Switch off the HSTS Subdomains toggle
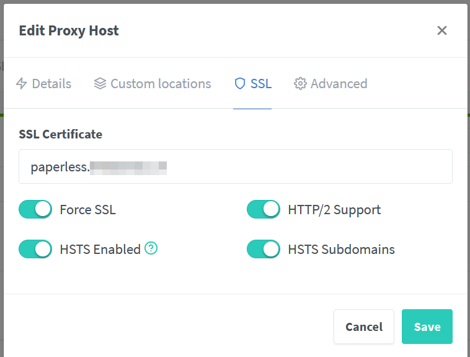This screenshot has height=357, width=470. (264, 250)
